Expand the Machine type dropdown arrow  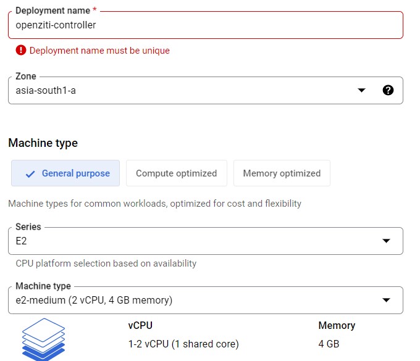pos(387,300)
